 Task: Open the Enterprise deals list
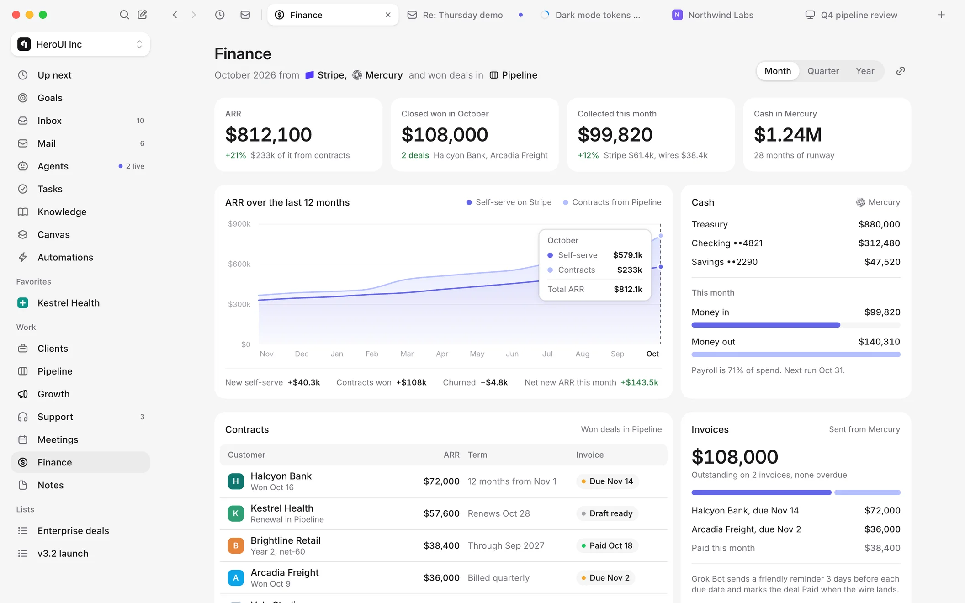(x=80, y=531)
